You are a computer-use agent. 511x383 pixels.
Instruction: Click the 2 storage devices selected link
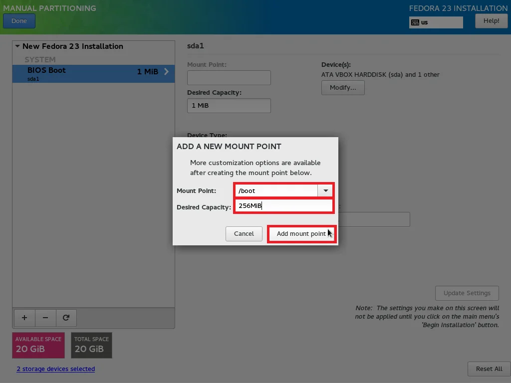click(55, 369)
